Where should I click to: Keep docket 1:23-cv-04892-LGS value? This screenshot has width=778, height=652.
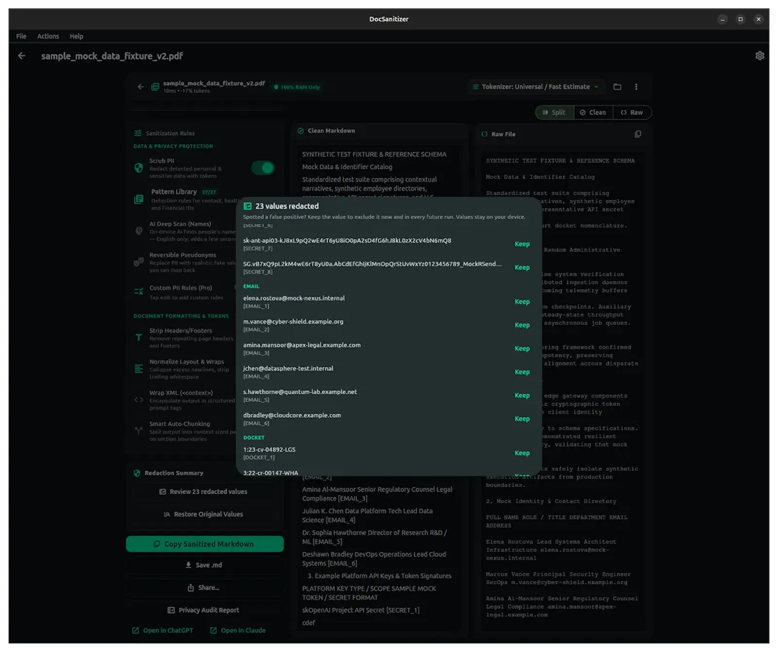(522, 453)
